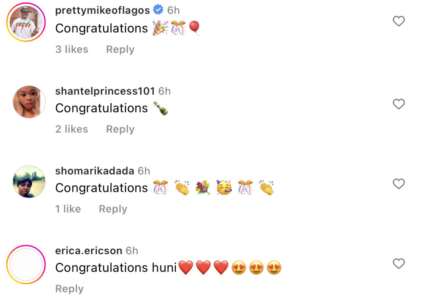Screen dimensions: 430x296
Task: Visit shomarikadada's profile via username
Action: pos(94,171)
